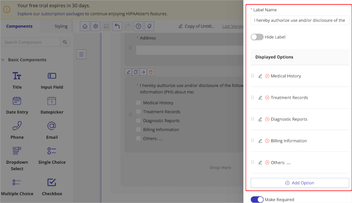Open form settings gear icon
Viewport: 352px width, 203px height.
[96, 26]
